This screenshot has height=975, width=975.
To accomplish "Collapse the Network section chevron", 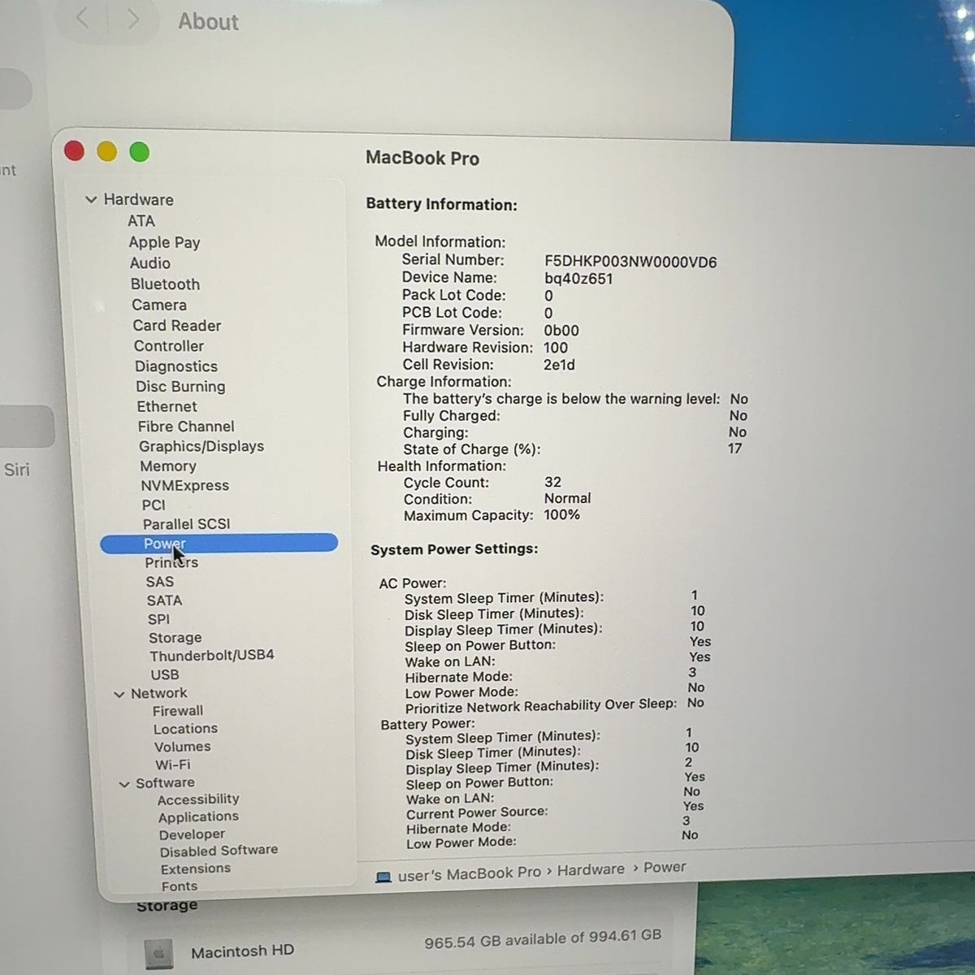I will coord(119,694).
